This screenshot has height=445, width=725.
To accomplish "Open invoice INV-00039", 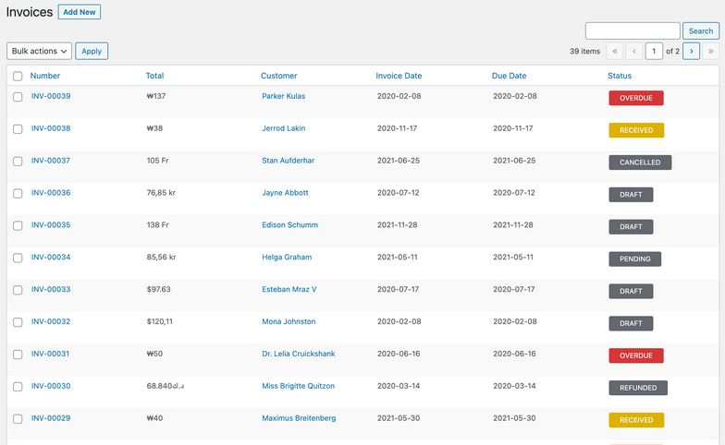I will click(x=51, y=96).
